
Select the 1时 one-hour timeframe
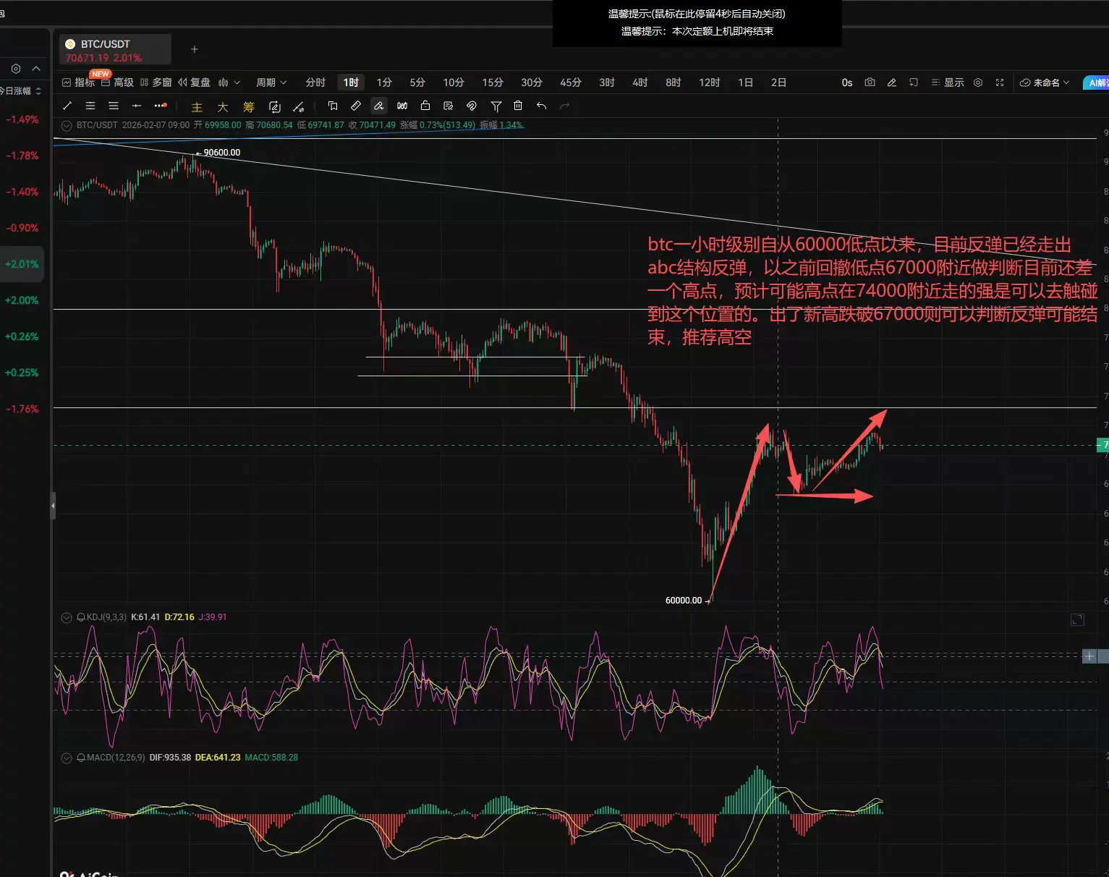coord(351,82)
